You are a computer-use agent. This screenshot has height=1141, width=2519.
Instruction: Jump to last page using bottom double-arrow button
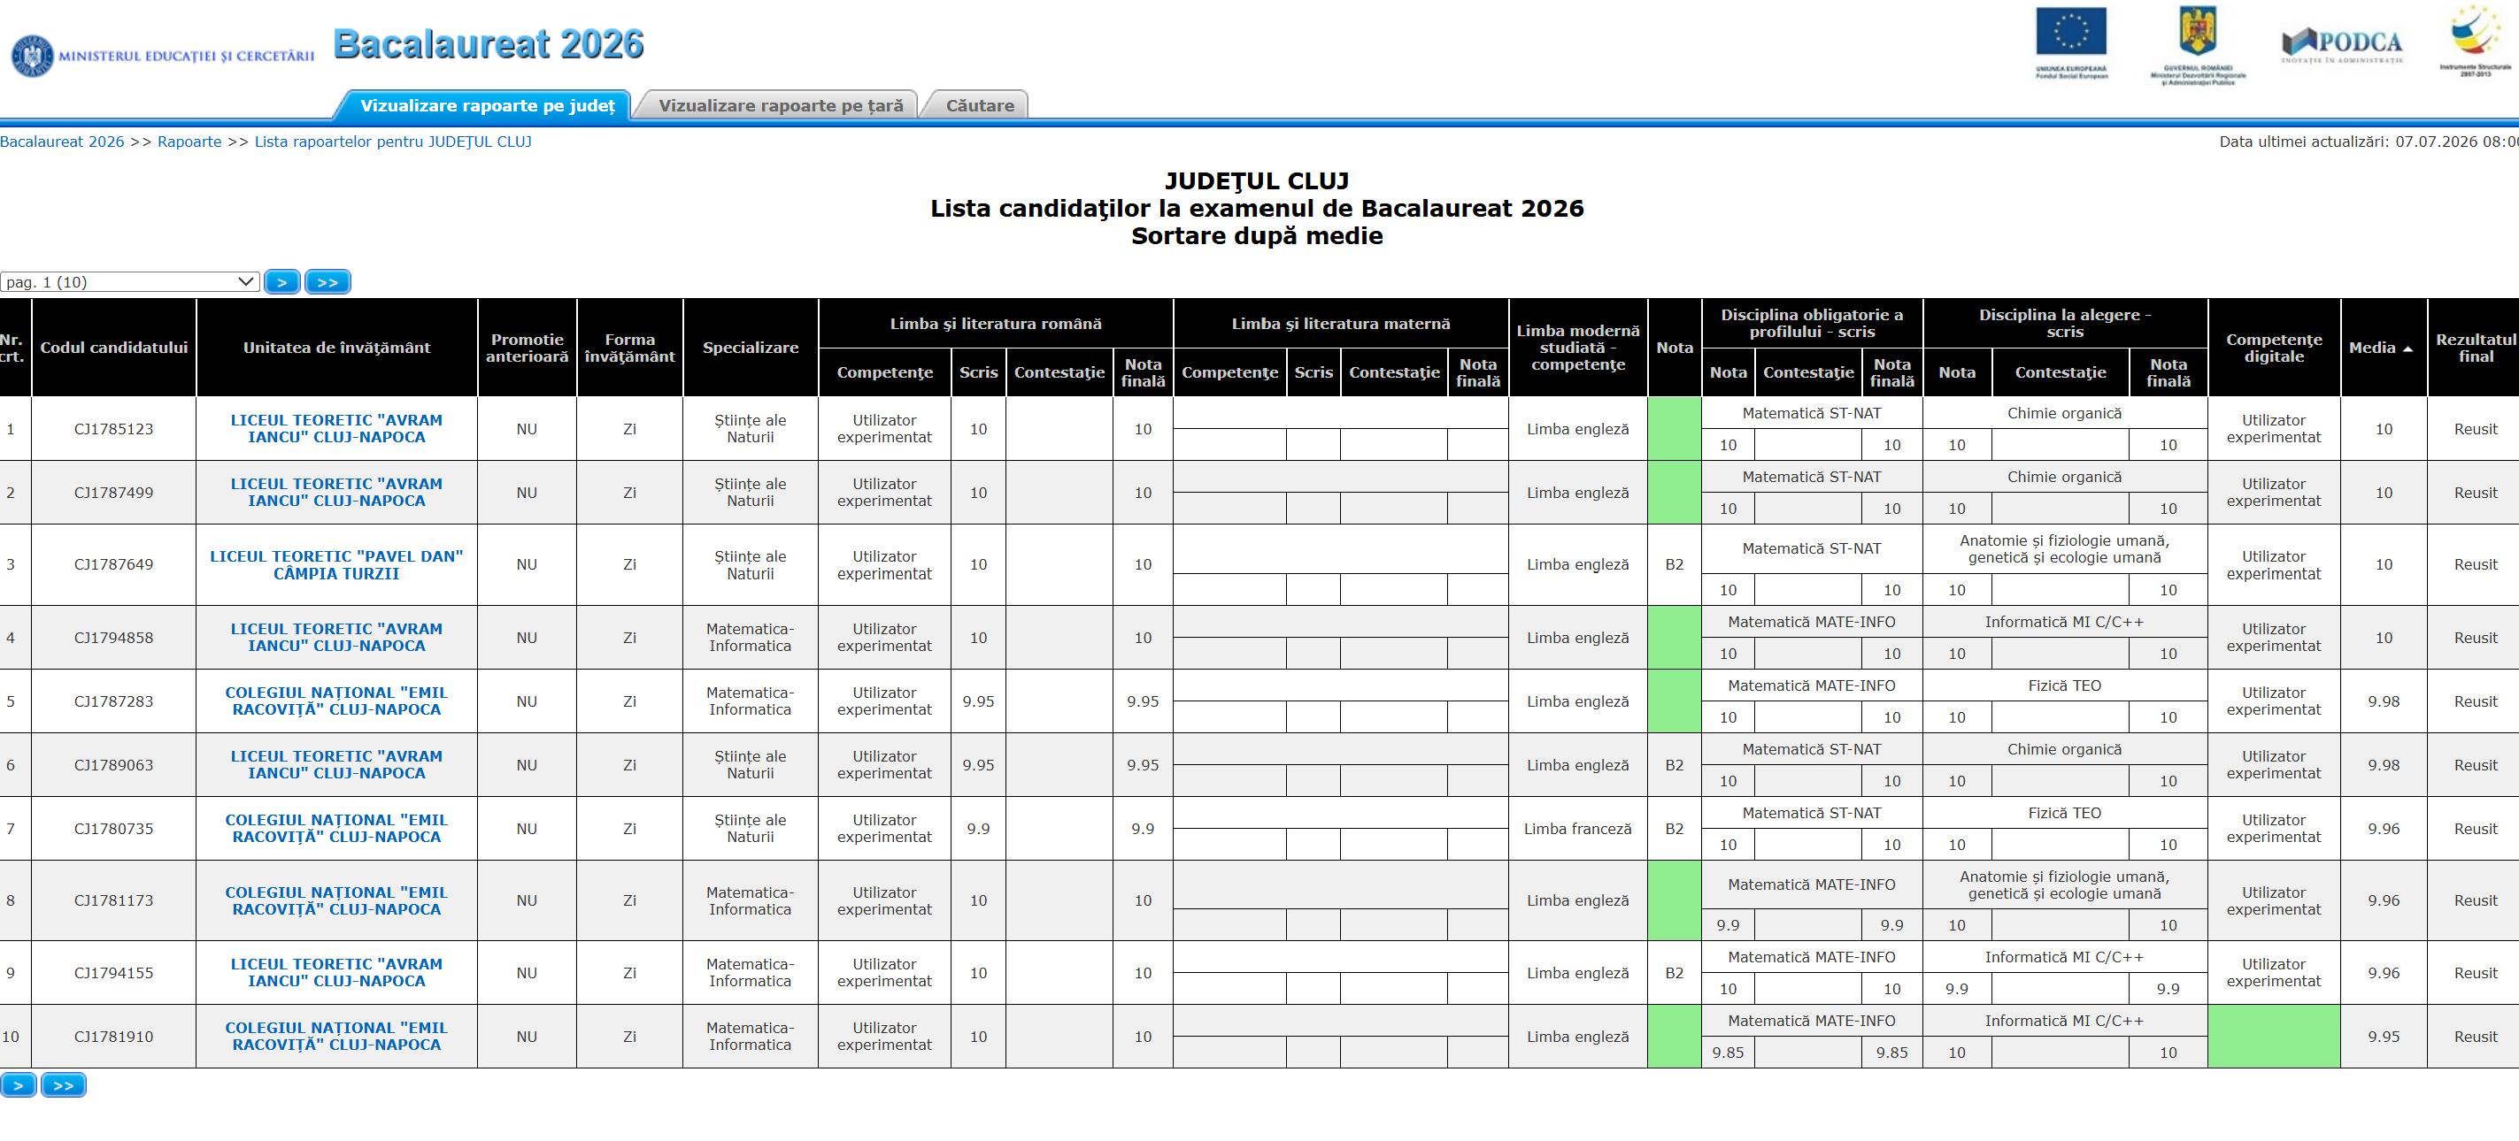64,1085
